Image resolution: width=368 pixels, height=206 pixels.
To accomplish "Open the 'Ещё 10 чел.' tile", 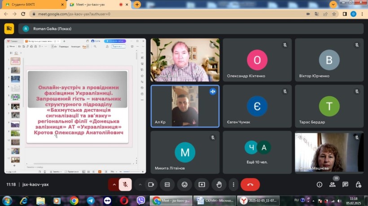I will pyautogui.click(x=257, y=152).
